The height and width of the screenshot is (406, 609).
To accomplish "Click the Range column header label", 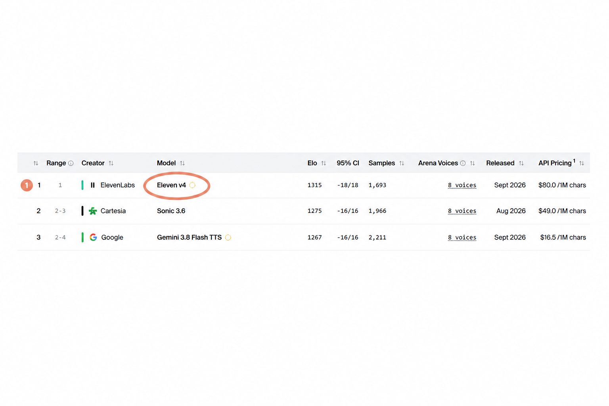I will [x=56, y=163].
